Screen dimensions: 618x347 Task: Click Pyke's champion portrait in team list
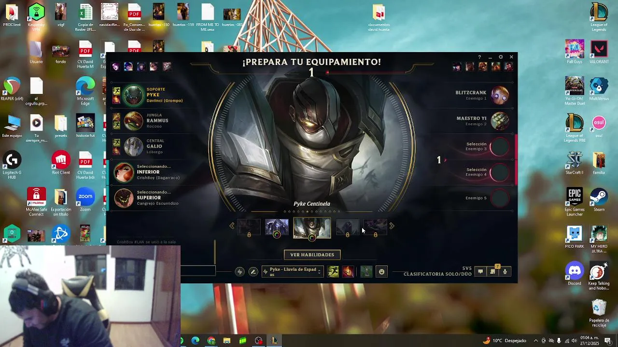pos(133,95)
